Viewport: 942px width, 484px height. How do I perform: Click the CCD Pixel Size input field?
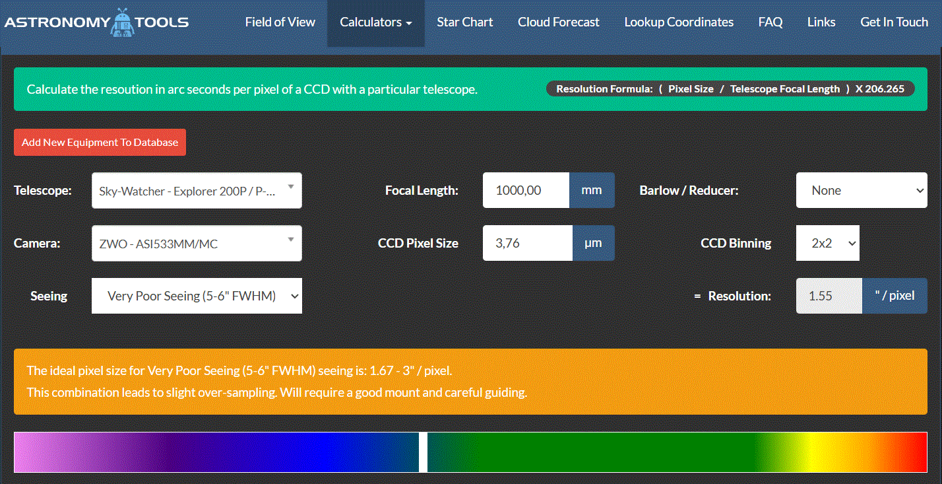527,243
